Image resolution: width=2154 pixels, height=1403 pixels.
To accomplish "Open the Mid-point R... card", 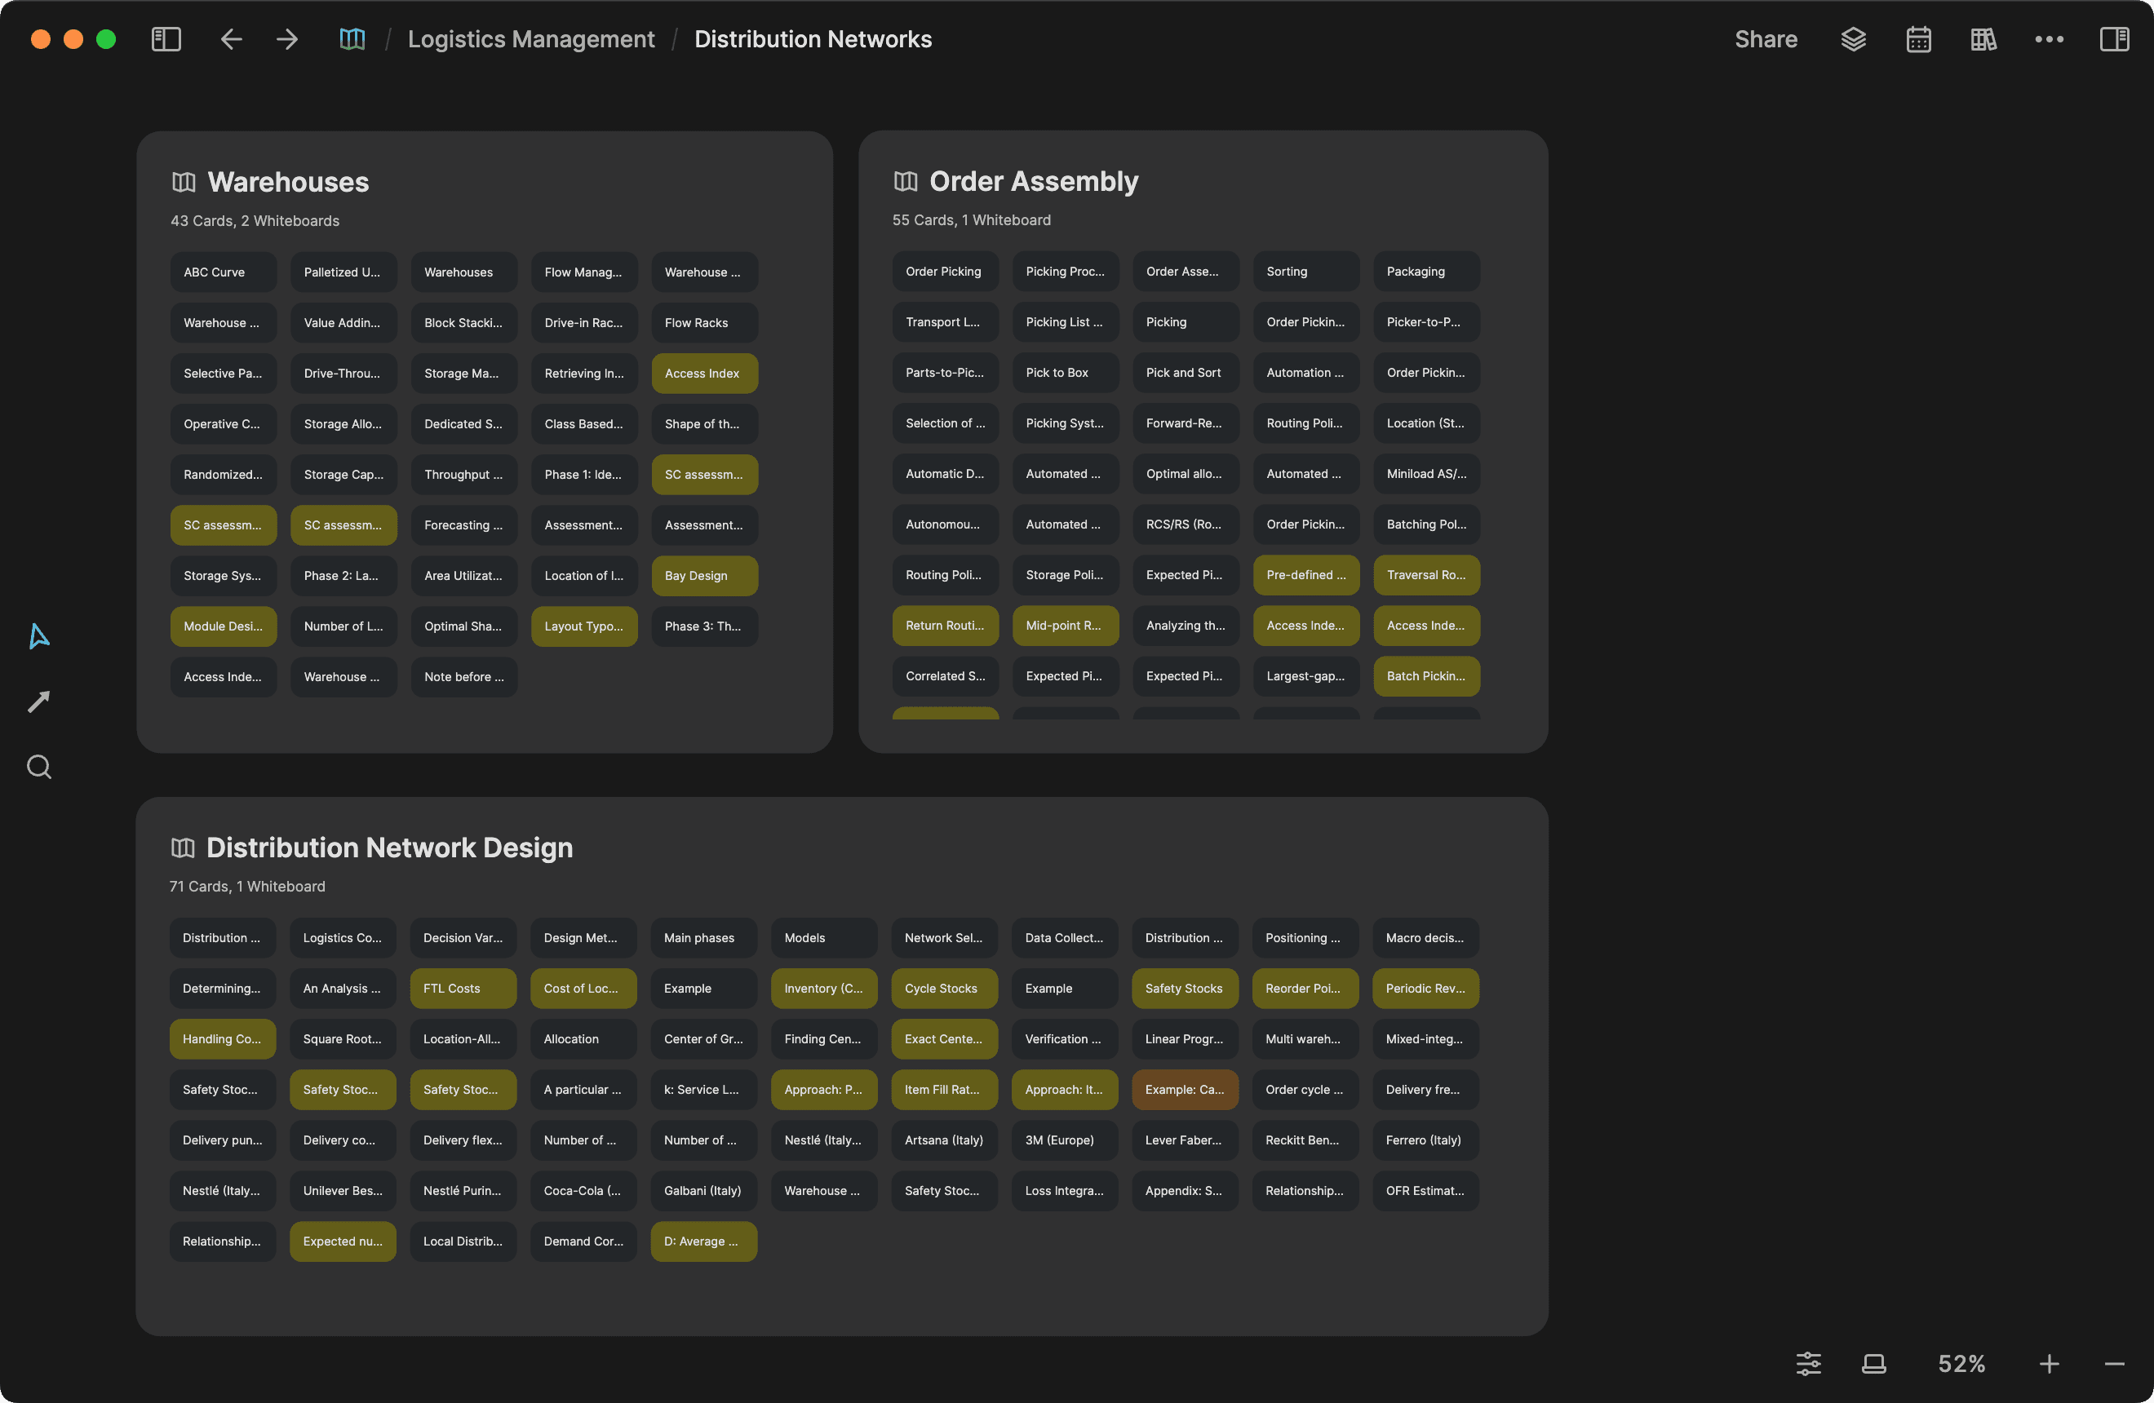I will pyautogui.click(x=1066, y=626).
